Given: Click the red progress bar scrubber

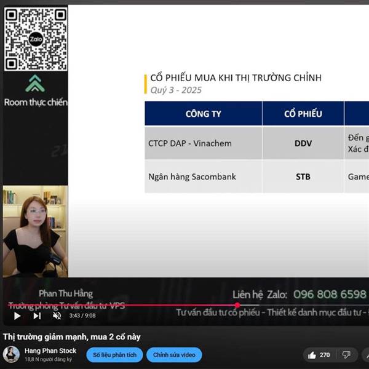Looking at the screenshot, I should point(237,305).
